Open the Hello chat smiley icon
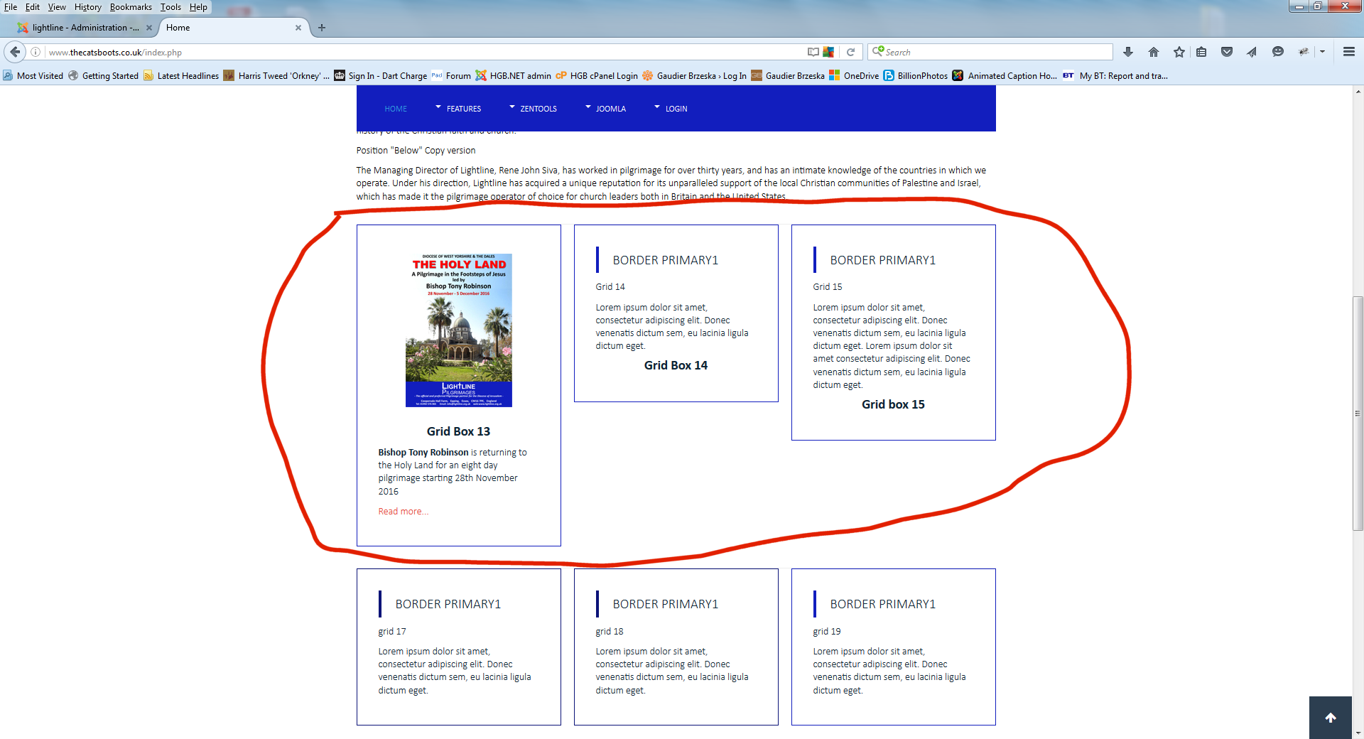The image size is (1364, 739). click(1278, 52)
